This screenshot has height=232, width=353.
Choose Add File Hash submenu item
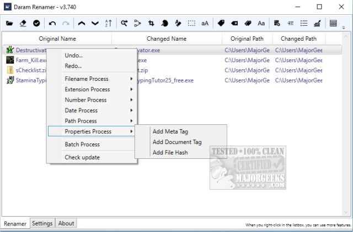(181, 153)
